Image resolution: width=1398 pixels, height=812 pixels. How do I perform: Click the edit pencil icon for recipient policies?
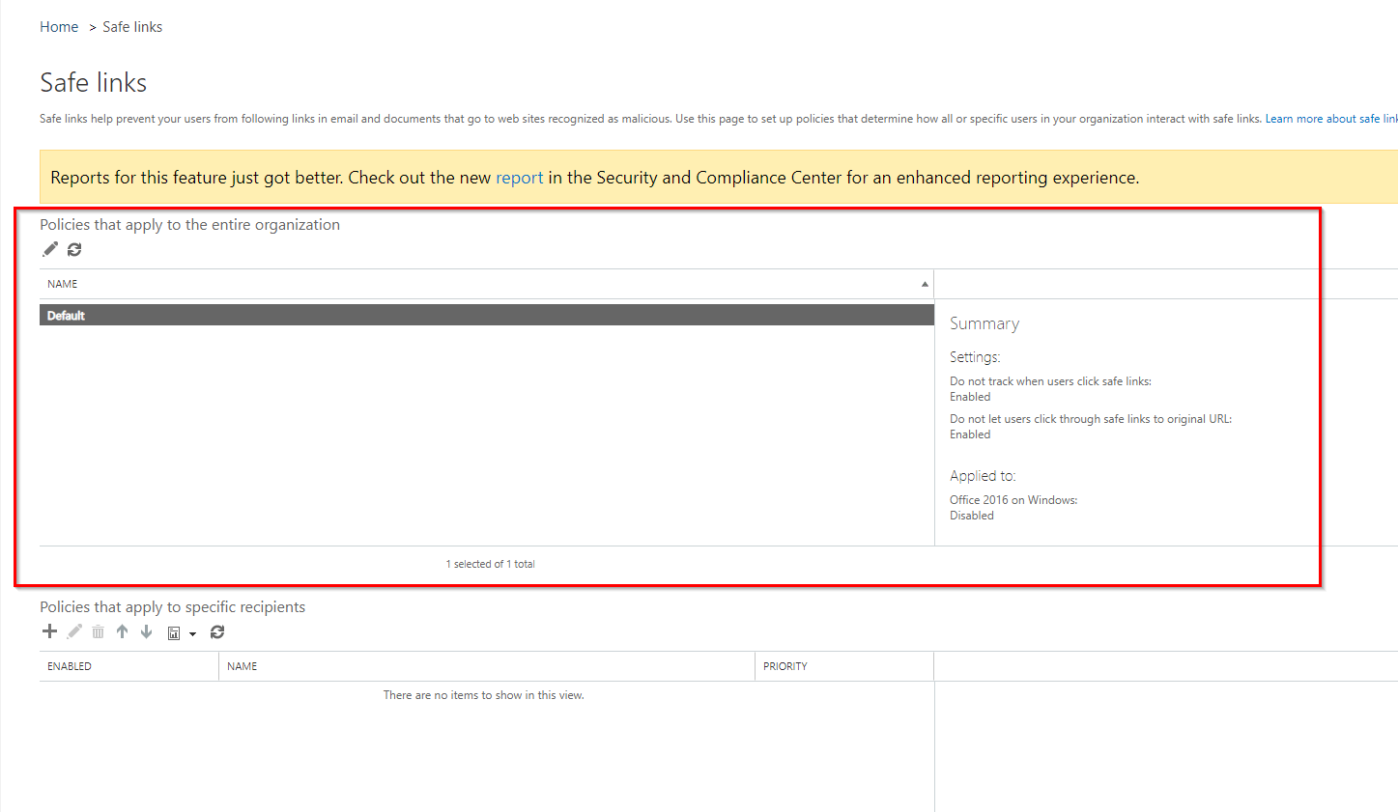[73, 631]
